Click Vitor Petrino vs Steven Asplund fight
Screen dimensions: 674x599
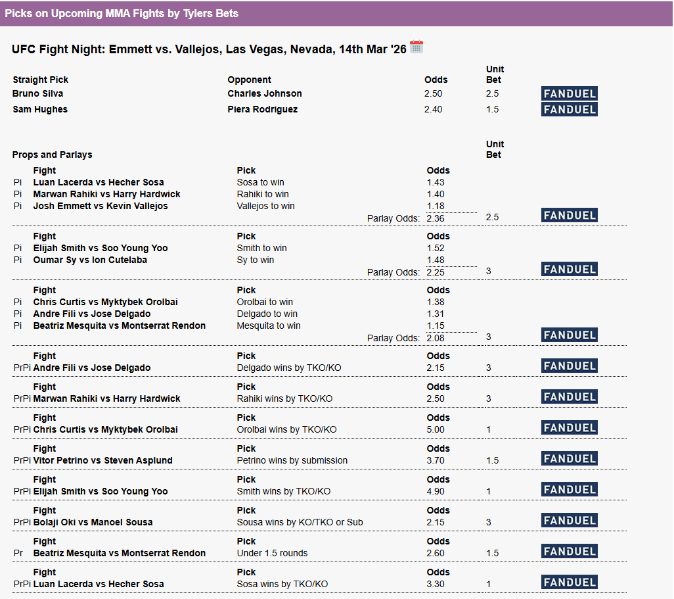pyautogui.click(x=102, y=460)
